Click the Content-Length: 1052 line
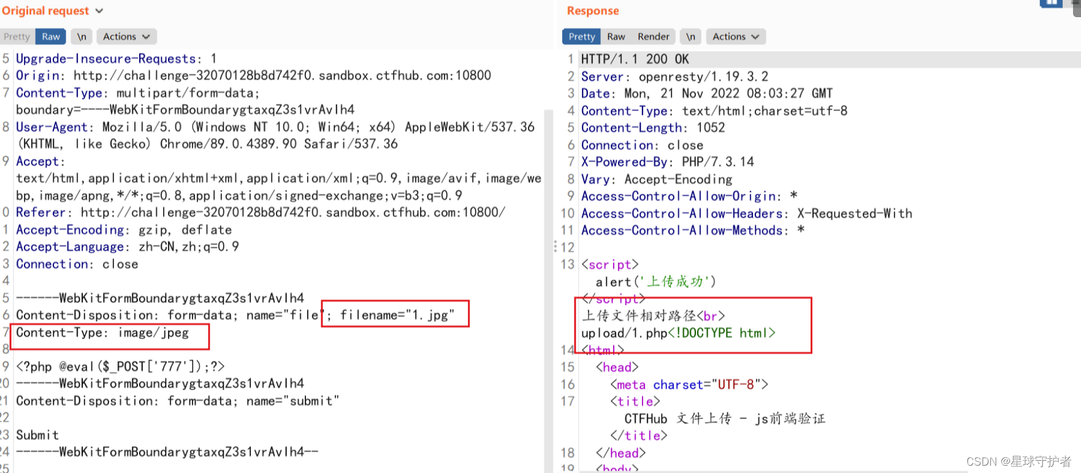 coord(653,128)
